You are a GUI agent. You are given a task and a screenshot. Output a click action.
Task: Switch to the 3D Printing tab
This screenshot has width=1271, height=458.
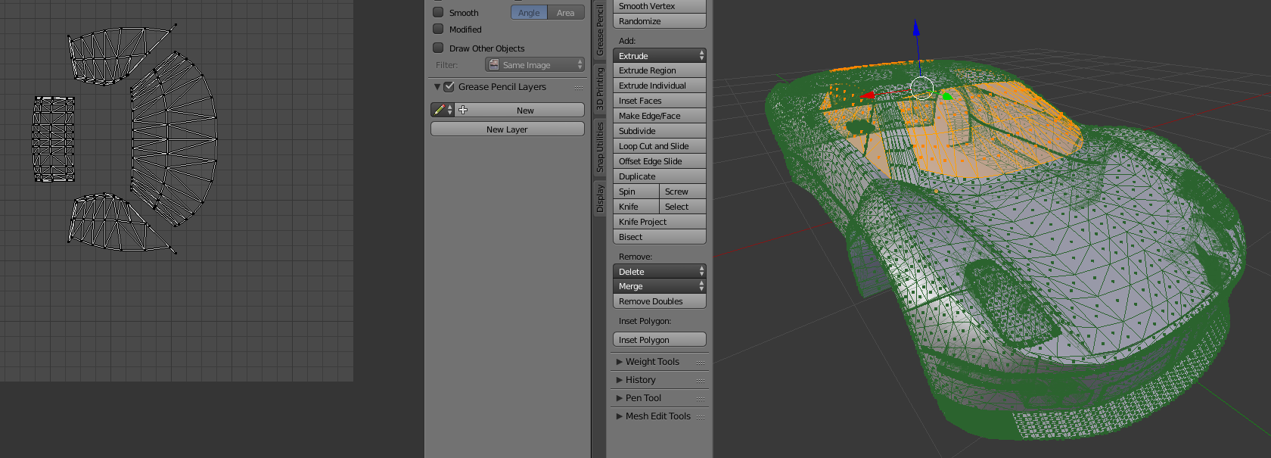click(600, 89)
